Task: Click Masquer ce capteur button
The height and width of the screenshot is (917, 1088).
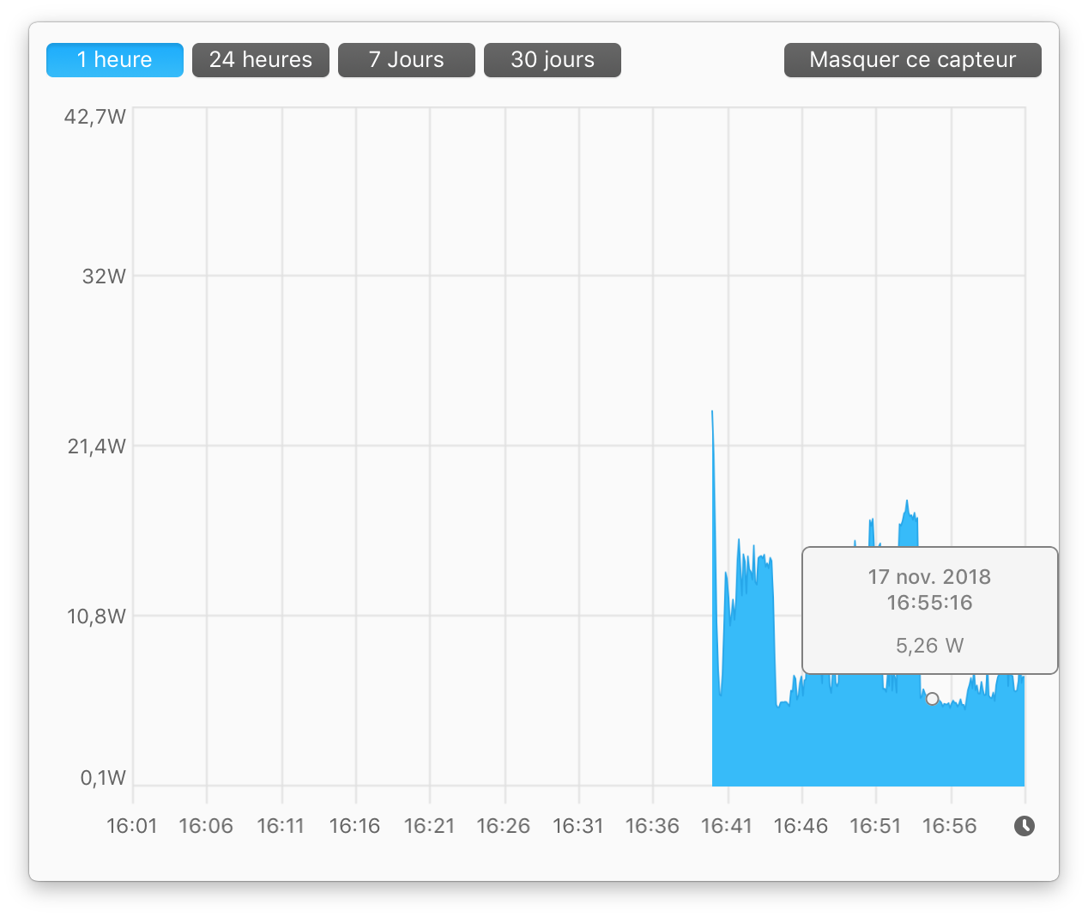Action: [x=913, y=60]
